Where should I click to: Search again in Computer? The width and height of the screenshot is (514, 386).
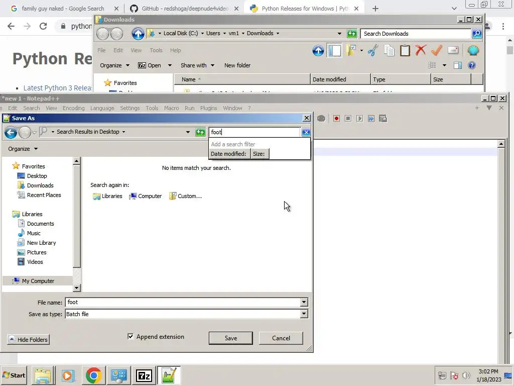[x=146, y=196]
